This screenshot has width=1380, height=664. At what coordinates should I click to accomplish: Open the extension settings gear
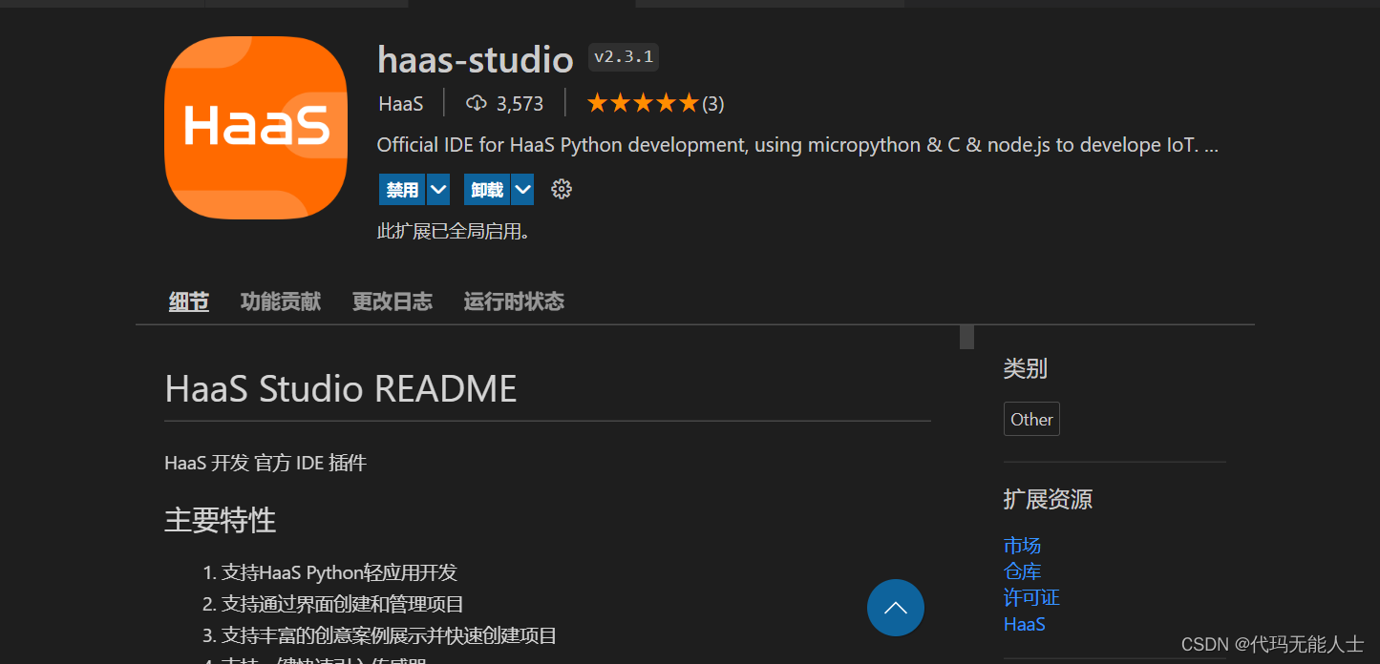[562, 189]
